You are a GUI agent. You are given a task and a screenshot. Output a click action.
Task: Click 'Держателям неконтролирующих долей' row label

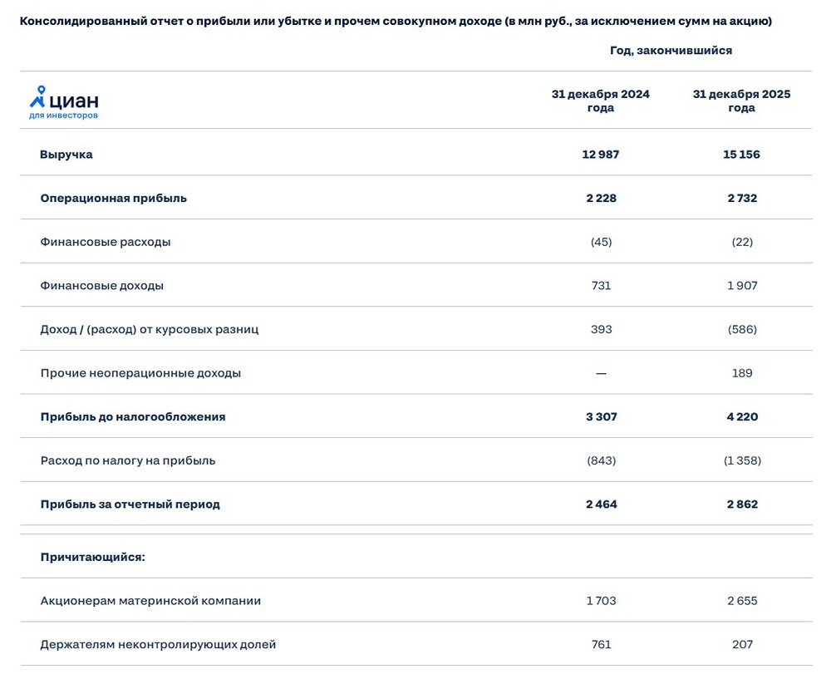(x=158, y=644)
